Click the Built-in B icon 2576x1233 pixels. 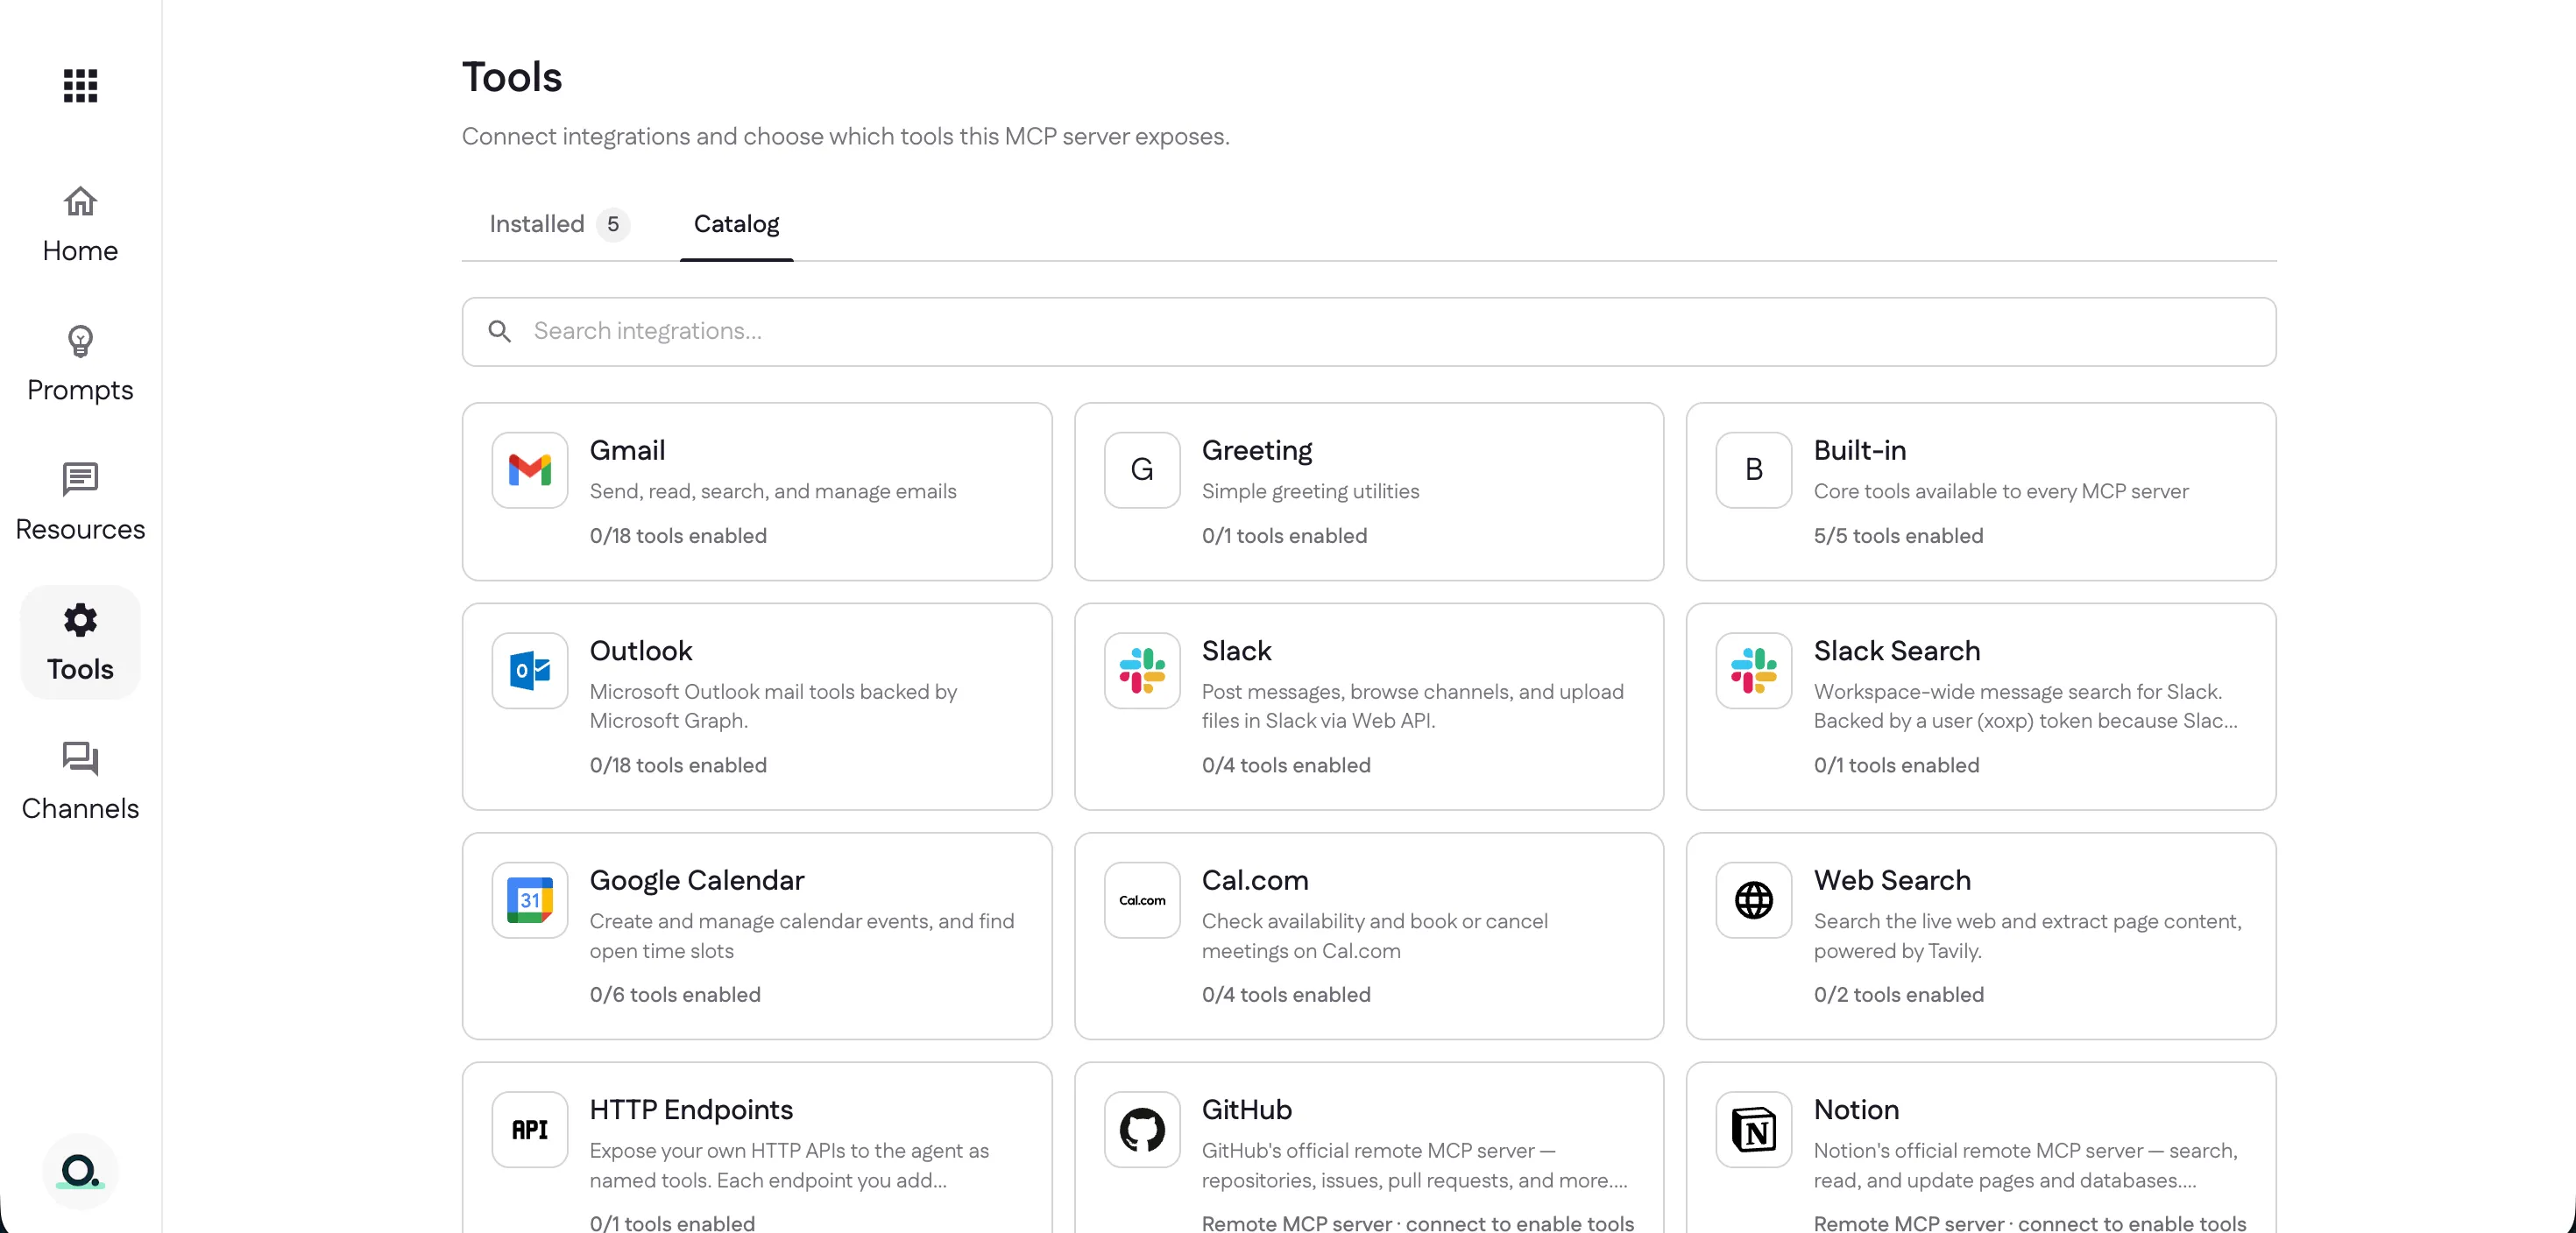1754,470
